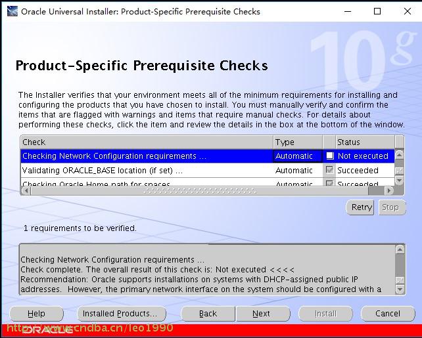422x338 pixels.
Task: Select Validating ORACLE_BASE location row
Action: point(208,171)
